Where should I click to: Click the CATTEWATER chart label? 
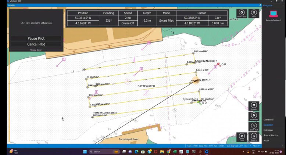tap(146, 86)
